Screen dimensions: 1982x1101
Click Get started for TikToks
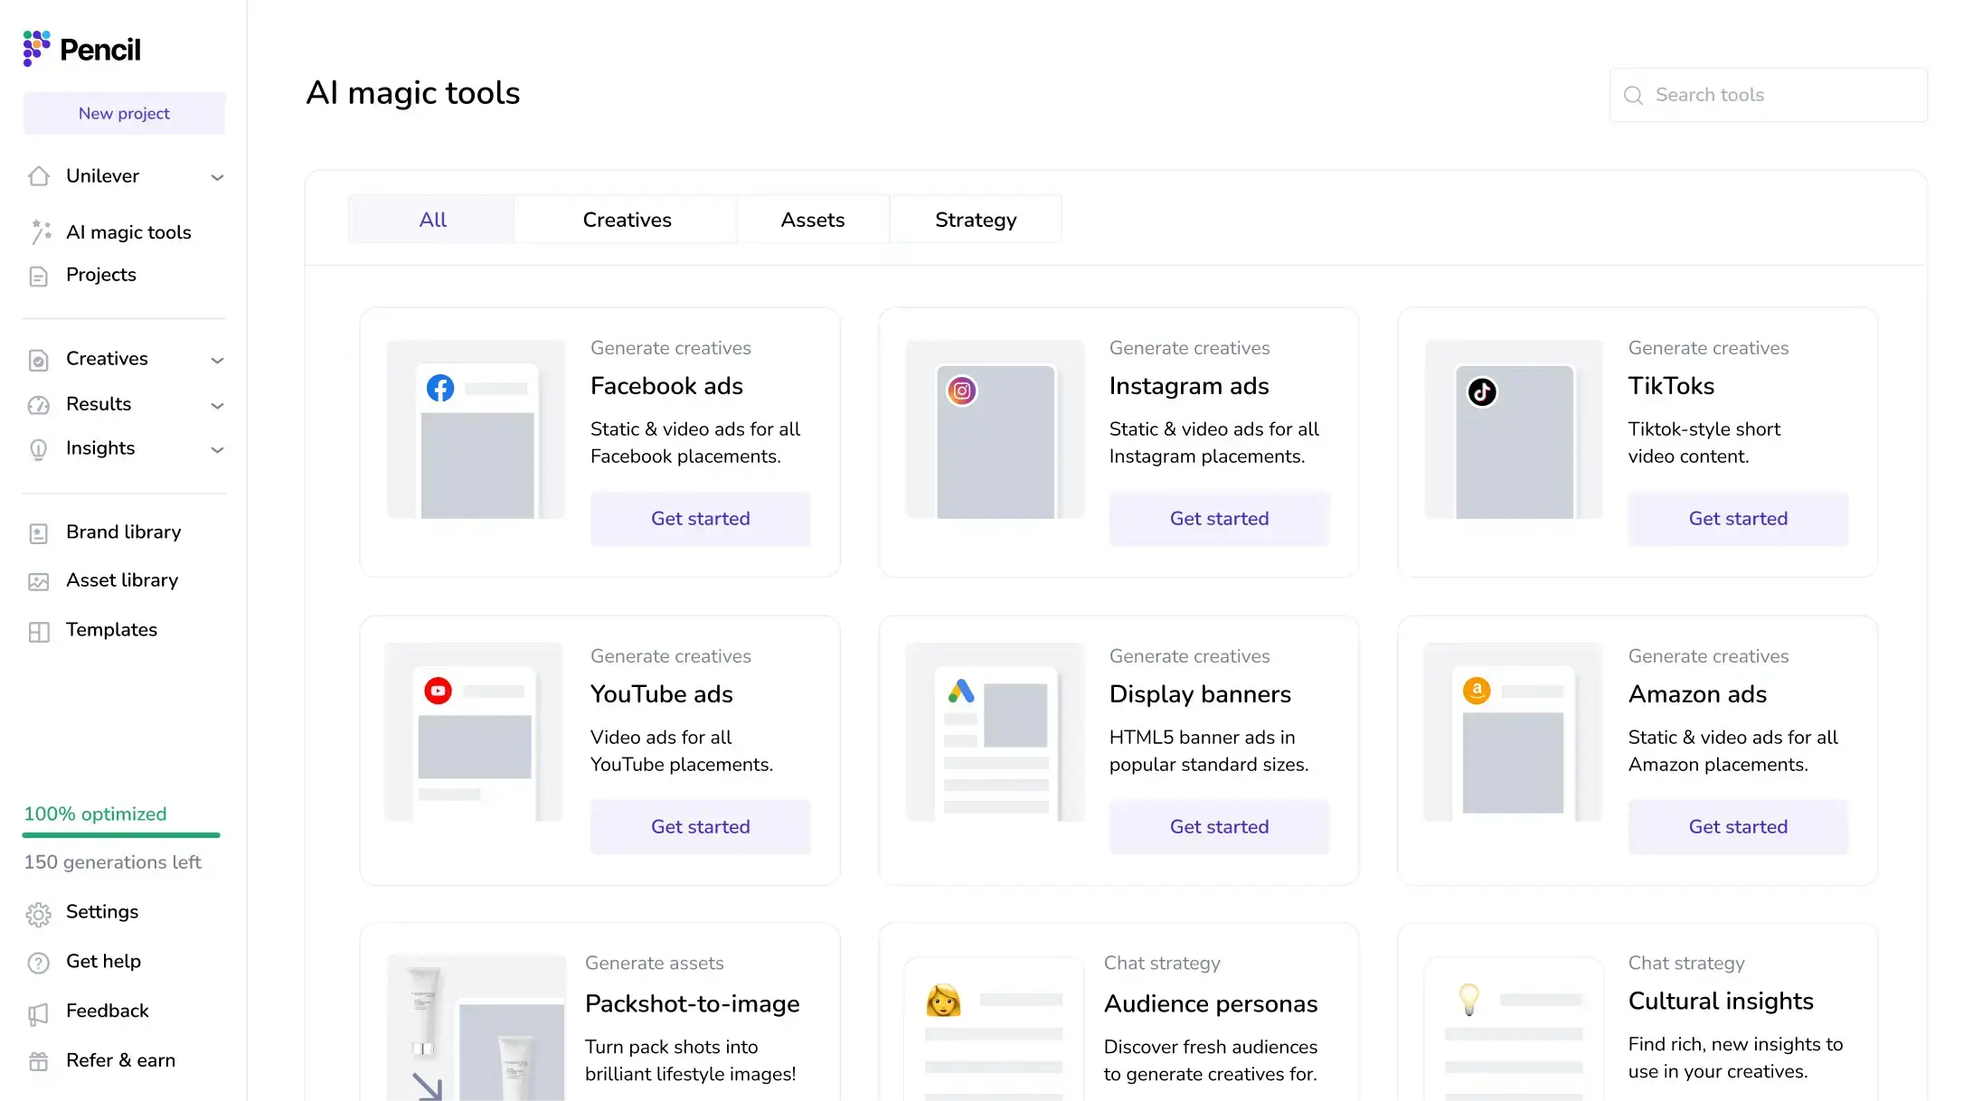(x=1738, y=518)
